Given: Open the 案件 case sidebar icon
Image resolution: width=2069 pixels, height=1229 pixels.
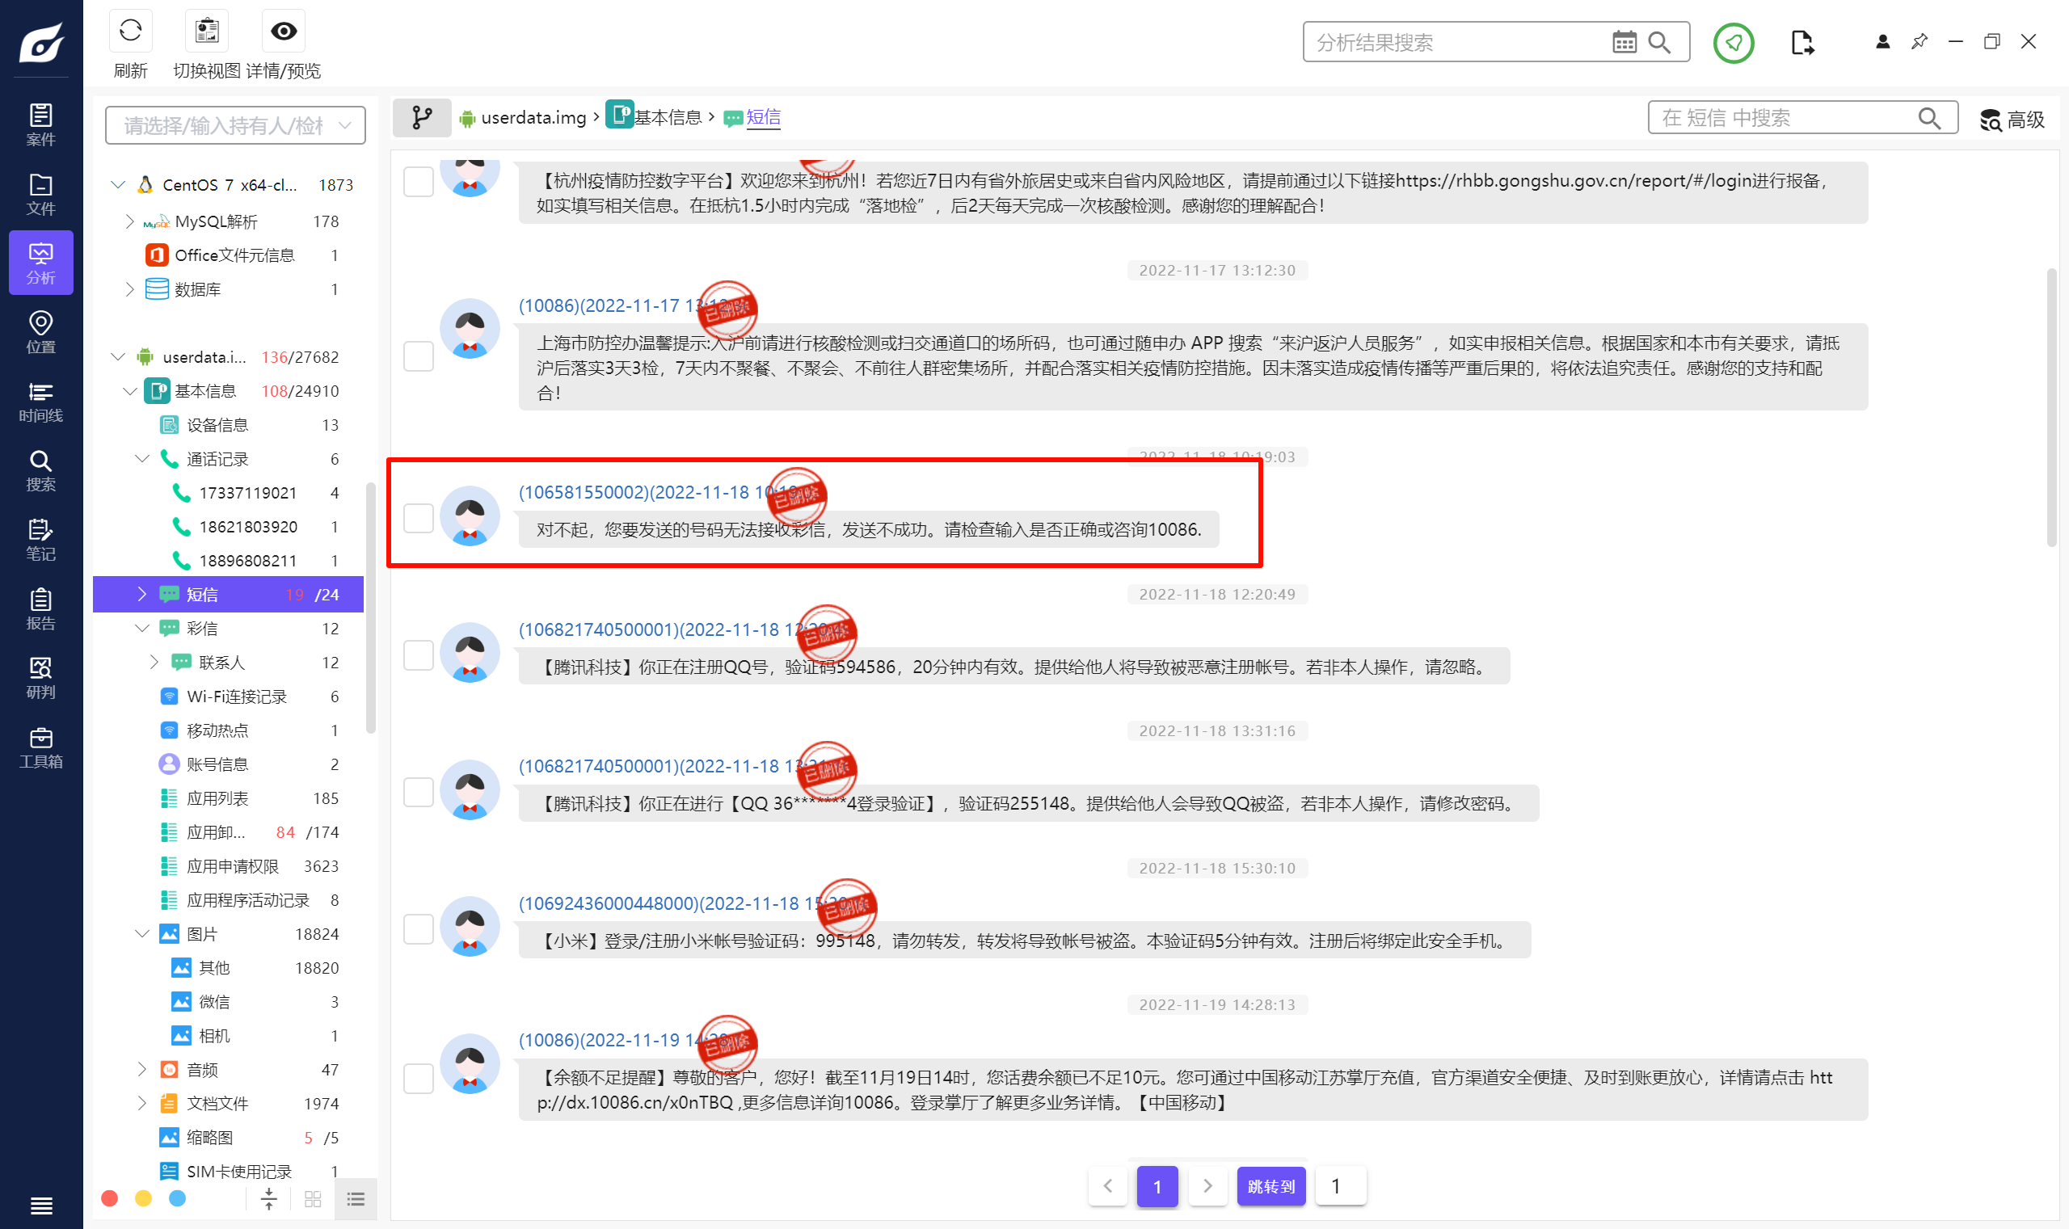Looking at the screenshot, I should 40,125.
